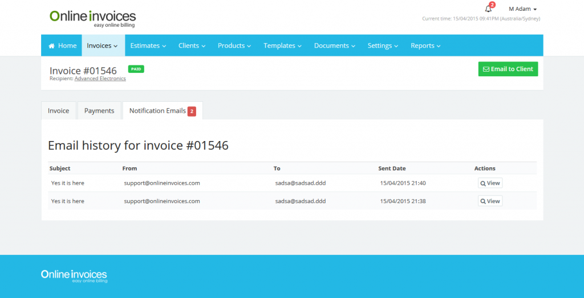Expand the Estimates dropdown menu
This screenshot has height=298, width=584.
148,45
